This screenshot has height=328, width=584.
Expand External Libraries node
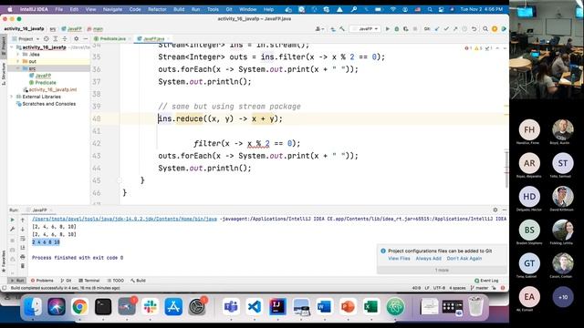(x=12, y=97)
